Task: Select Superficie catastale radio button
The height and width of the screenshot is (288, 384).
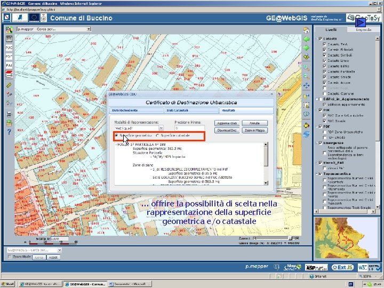Action: click(x=157, y=135)
